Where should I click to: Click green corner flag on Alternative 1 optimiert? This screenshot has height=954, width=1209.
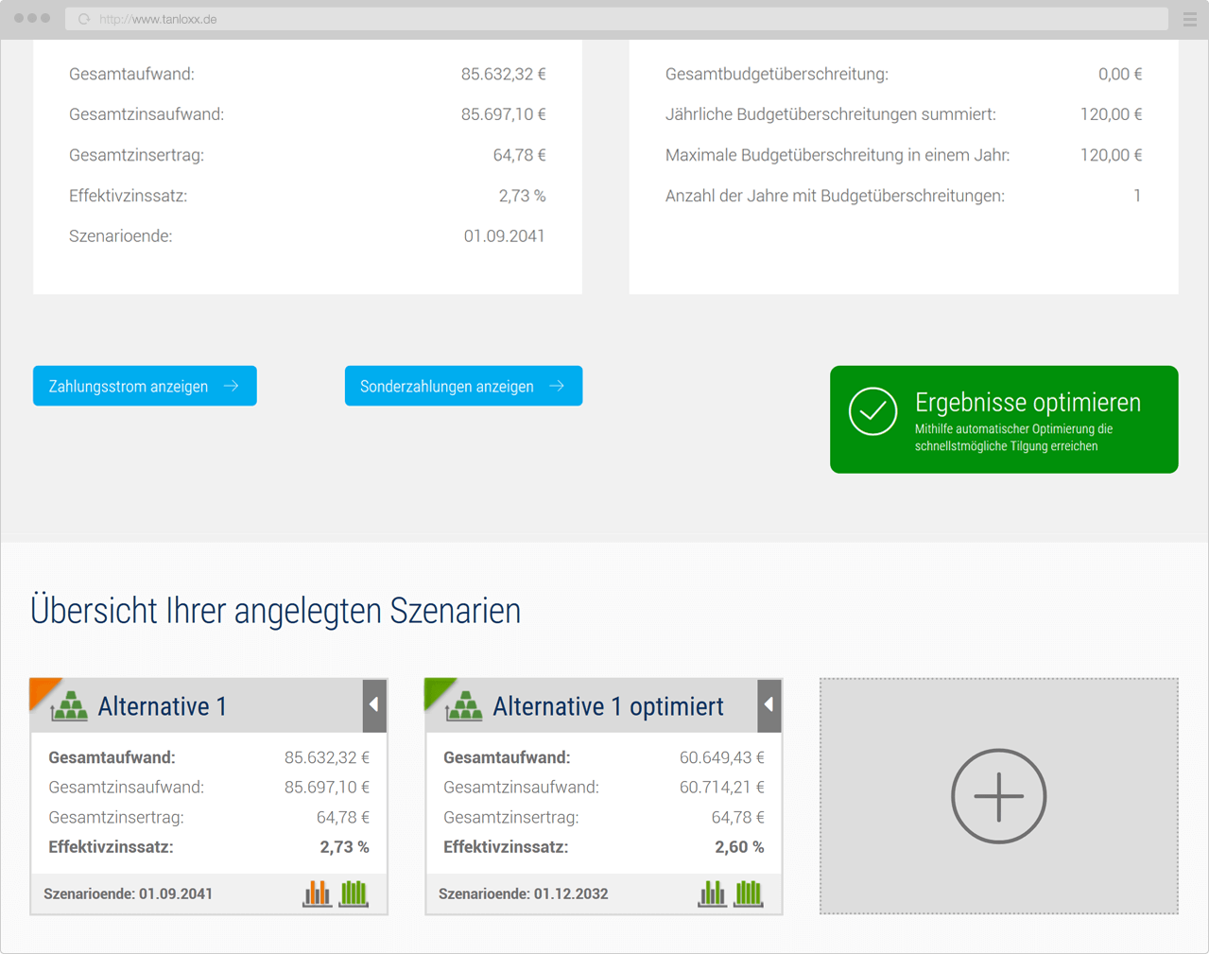click(x=436, y=688)
